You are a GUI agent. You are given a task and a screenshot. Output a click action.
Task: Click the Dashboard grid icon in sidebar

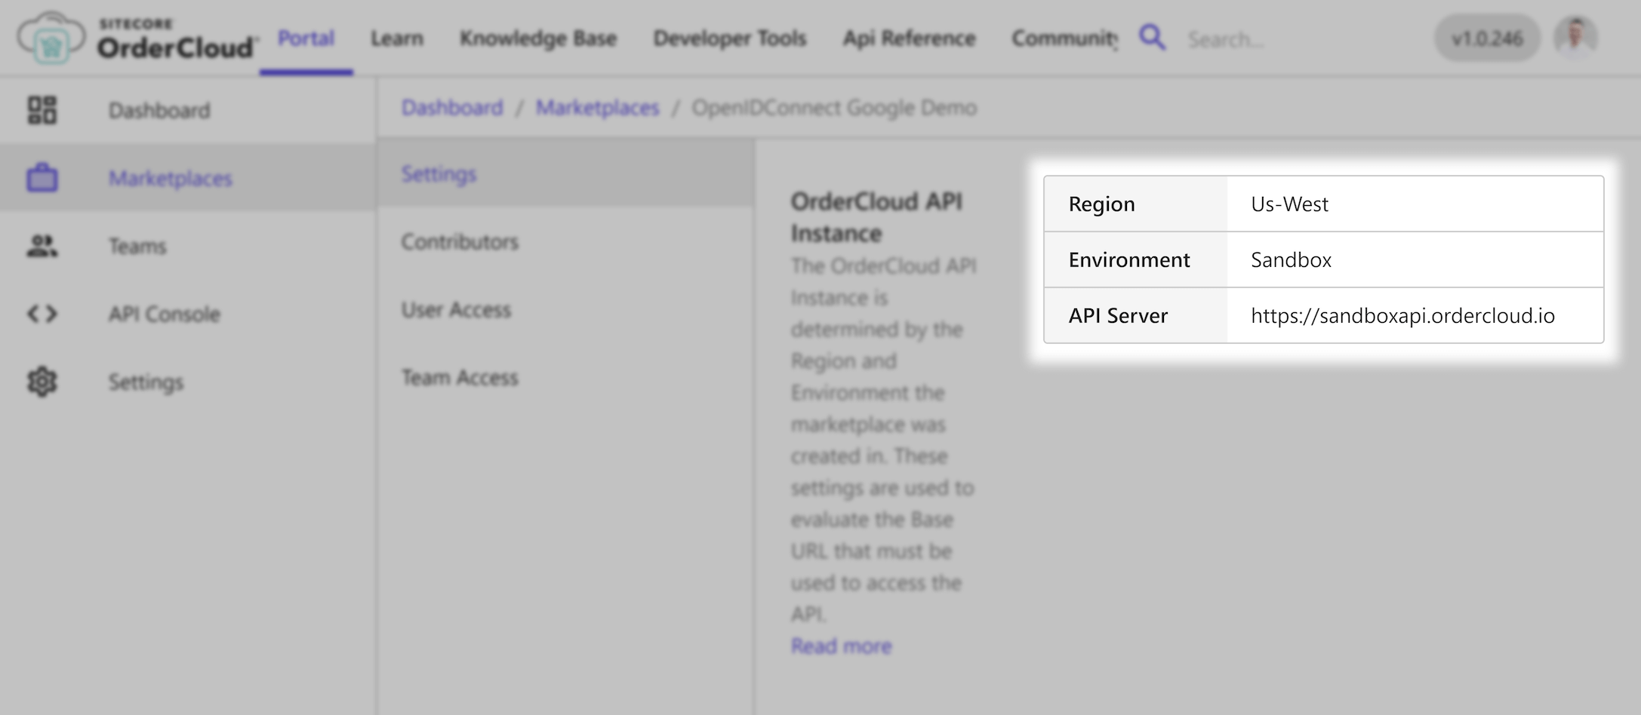[42, 110]
